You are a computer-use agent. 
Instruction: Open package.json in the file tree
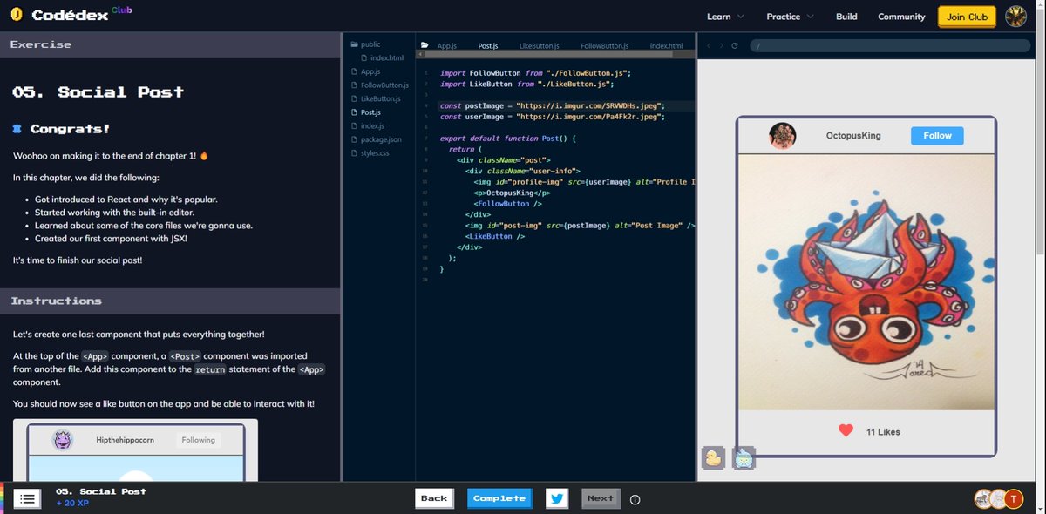(x=376, y=139)
